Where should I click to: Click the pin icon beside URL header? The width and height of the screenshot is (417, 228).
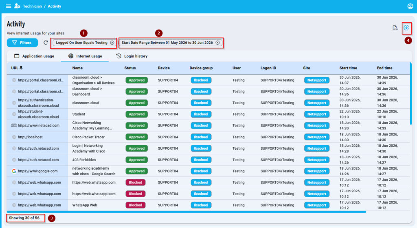point(21,68)
